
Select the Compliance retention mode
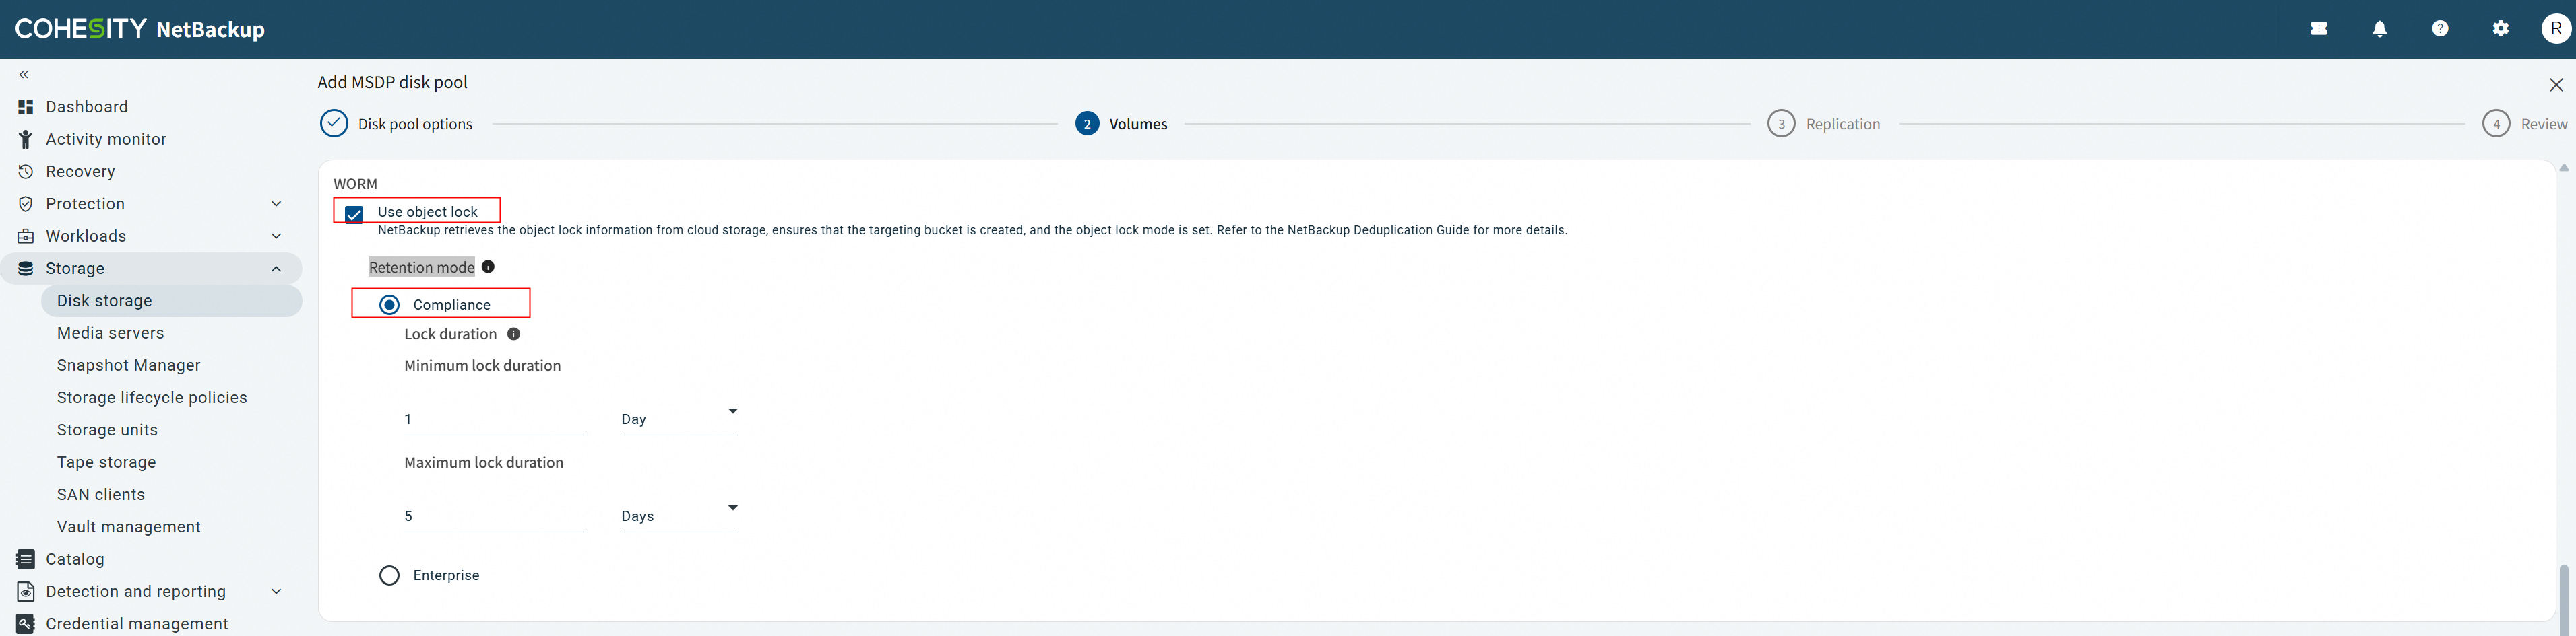pos(390,304)
